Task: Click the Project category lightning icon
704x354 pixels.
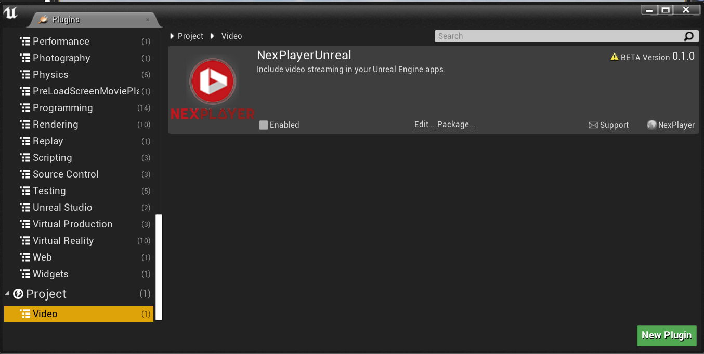Action: [18, 294]
